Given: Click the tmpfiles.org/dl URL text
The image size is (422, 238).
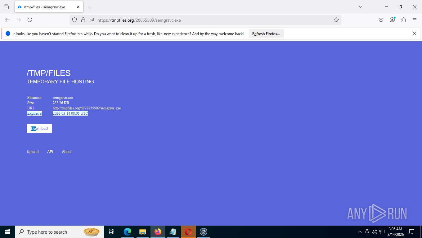Looking at the screenshot, I should [x=87, y=108].
